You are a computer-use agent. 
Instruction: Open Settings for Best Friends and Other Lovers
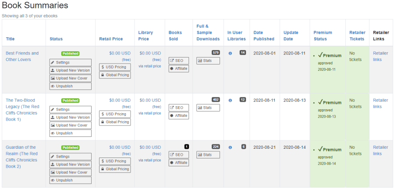70,63
